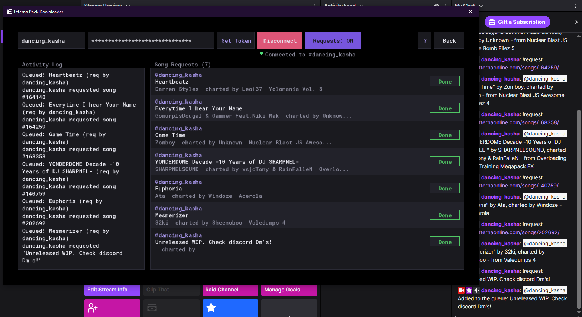Mark Everytime I hear Your Name as Done
Image resolution: width=582 pixels, height=317 pixels.
coord(444,108)
